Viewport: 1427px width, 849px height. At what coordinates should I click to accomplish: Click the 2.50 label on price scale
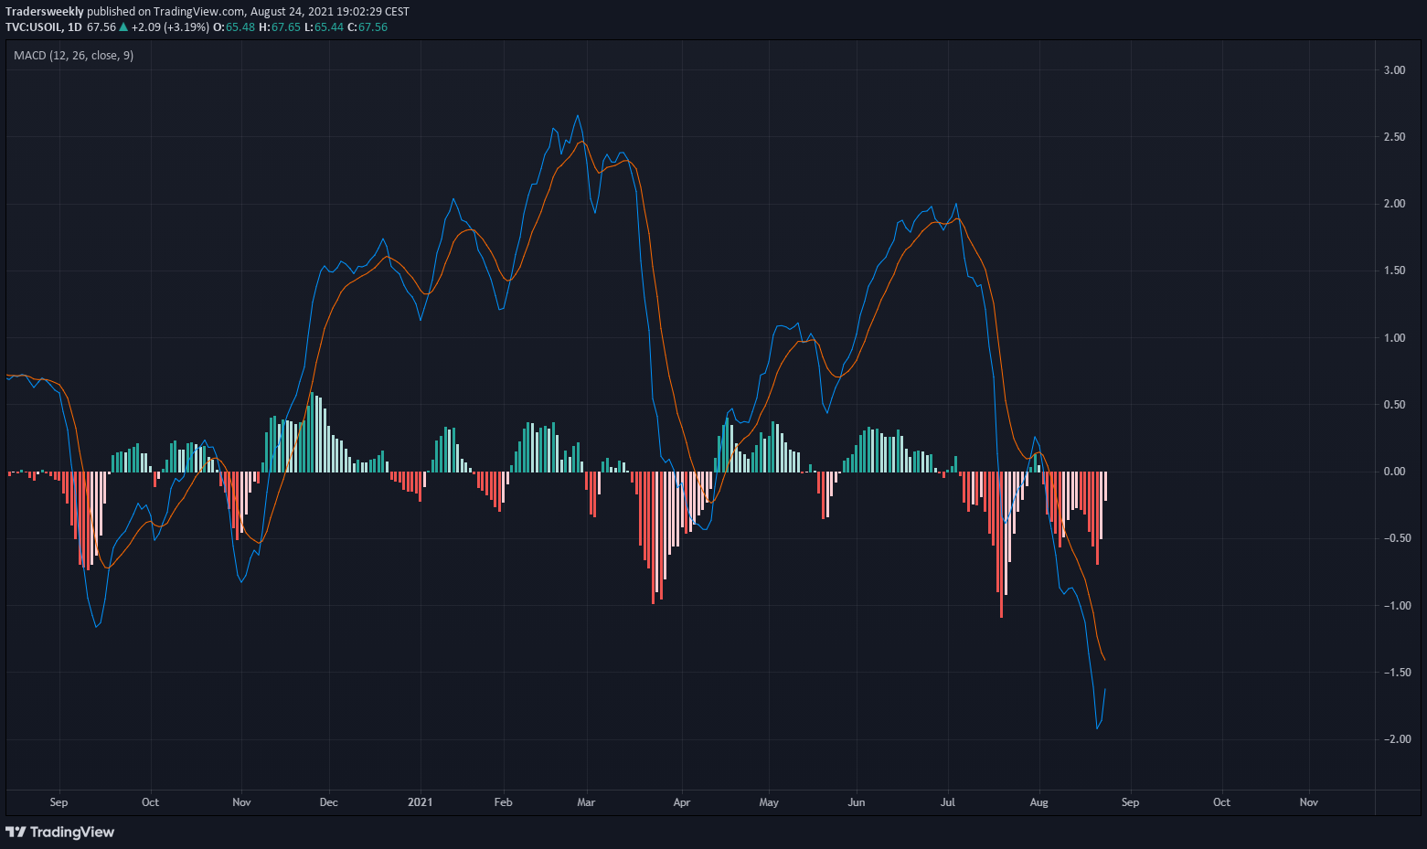[x=1394, y=137]
